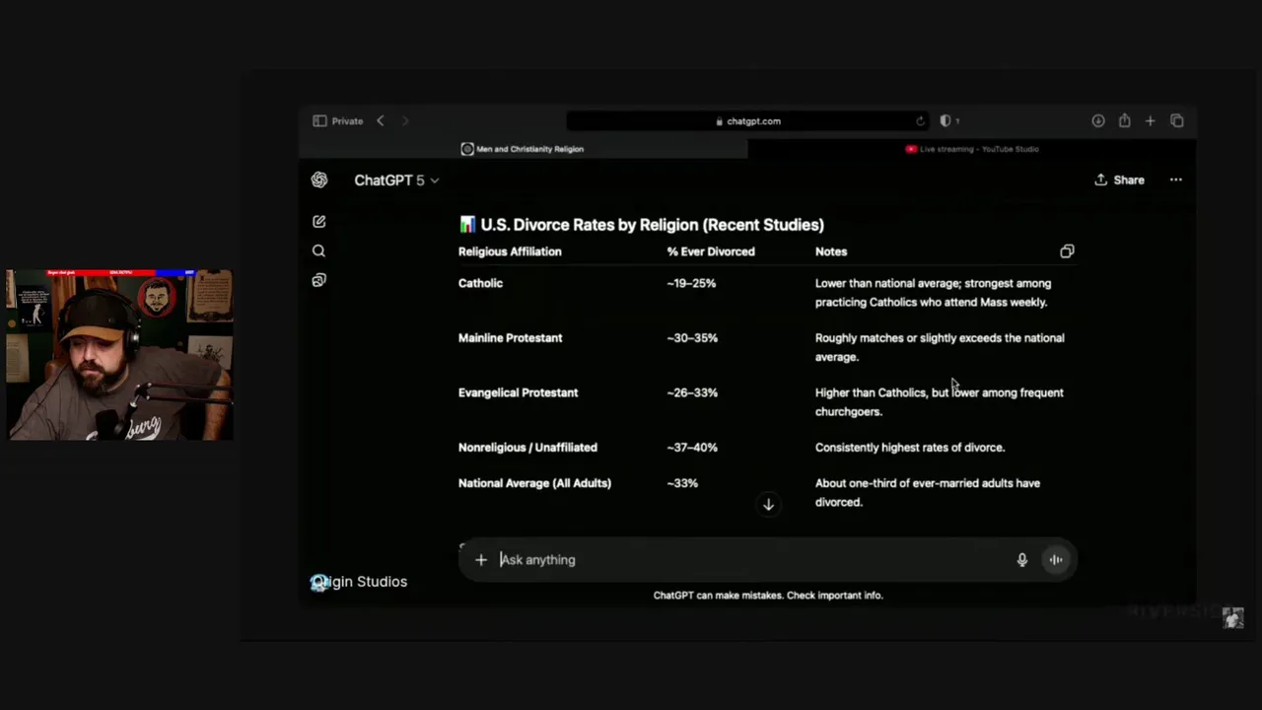Click the U.S. Divorce Rates by Religion heading
This screenshot has height=710, width=1262.
click(x=642, y=225)
